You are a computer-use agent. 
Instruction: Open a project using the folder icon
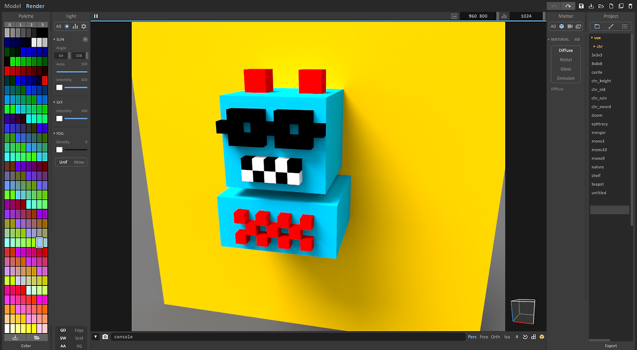[x=602, y=6]
